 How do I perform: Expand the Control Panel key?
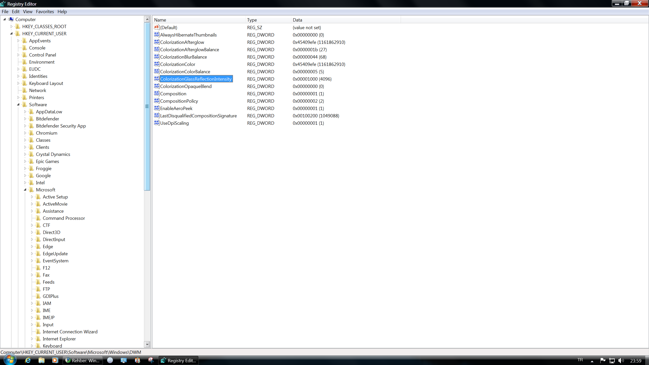tap(18, 55)
